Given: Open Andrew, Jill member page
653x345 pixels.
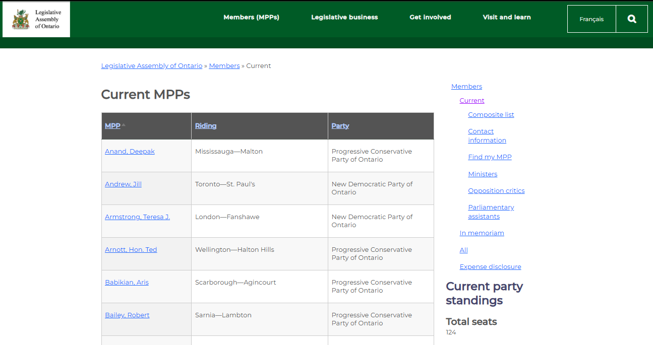Looking at the screenshot, I should pos(123,184).
